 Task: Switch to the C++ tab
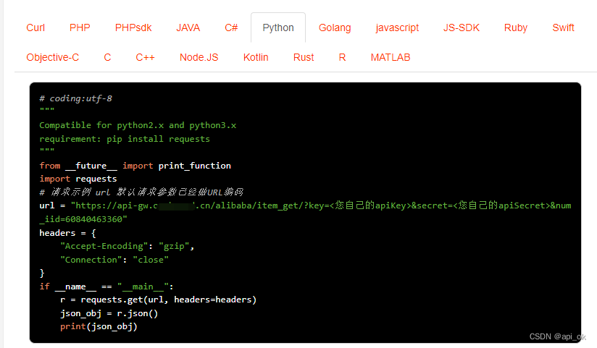click(x=145, y=57)
